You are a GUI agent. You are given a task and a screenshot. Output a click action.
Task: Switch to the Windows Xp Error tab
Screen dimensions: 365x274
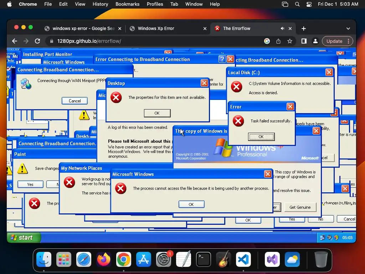[x=168, y=29]
